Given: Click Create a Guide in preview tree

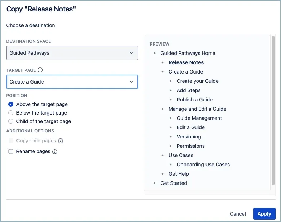Looking at the screenshot, I should click(186, 72).
